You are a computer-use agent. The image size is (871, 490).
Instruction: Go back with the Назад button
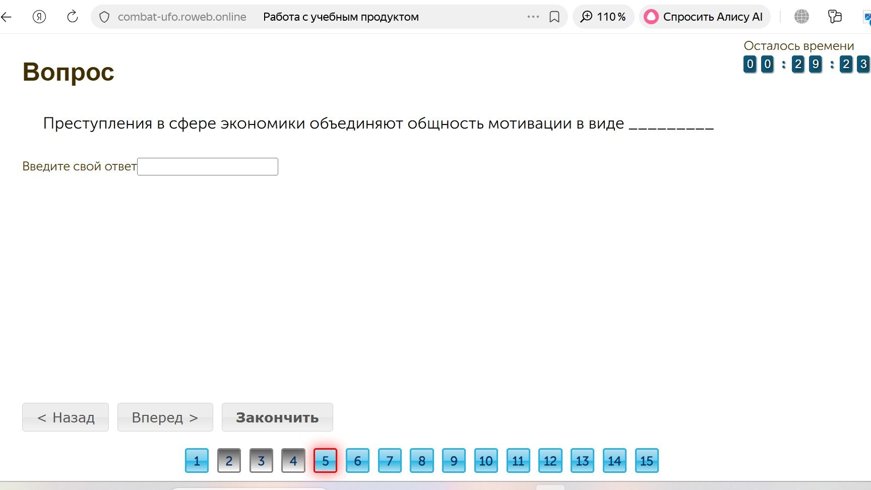point(66,417)
